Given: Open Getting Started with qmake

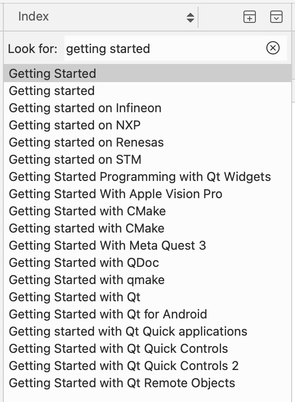Looking at the screenshot, I should pyautogui.click(x=147, y=280).
